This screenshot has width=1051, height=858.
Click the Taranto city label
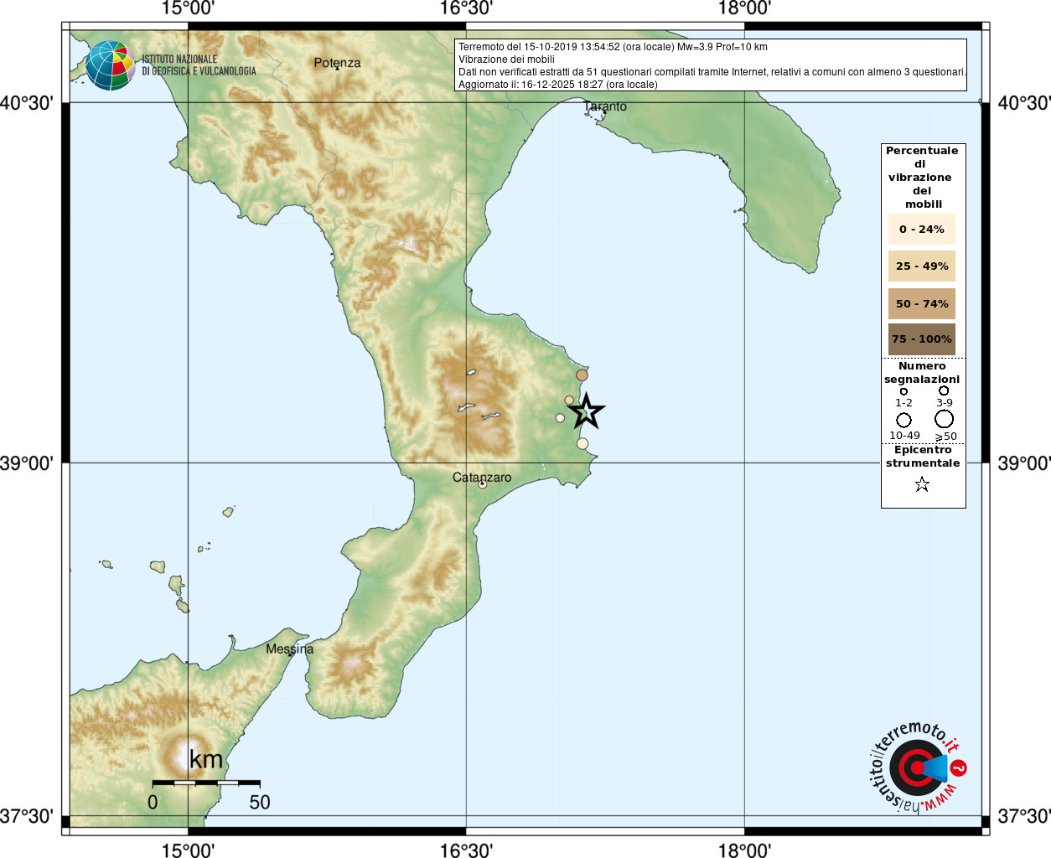[x=605, y=106]
